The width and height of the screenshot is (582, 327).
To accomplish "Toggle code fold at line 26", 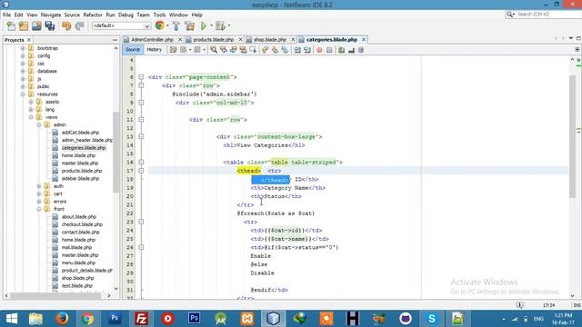I will [141, 247].
